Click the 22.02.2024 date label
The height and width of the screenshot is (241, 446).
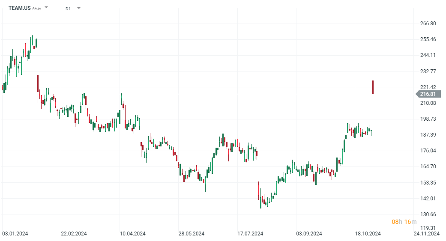coord(74,234)
